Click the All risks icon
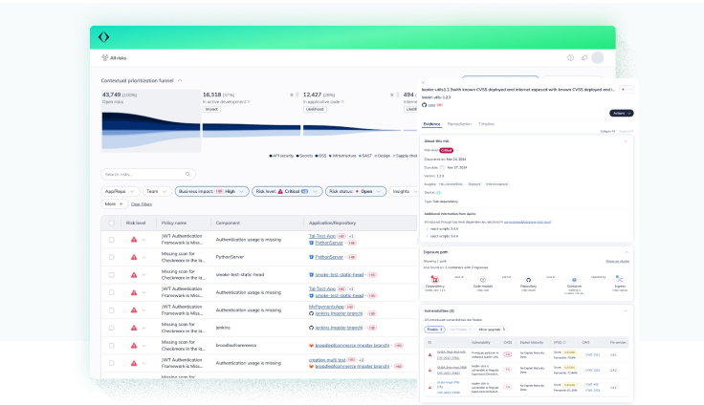 point(102,58)
